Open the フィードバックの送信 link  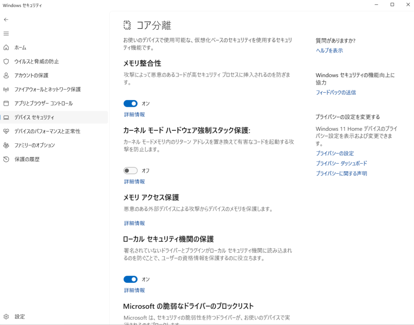[336, 92]
